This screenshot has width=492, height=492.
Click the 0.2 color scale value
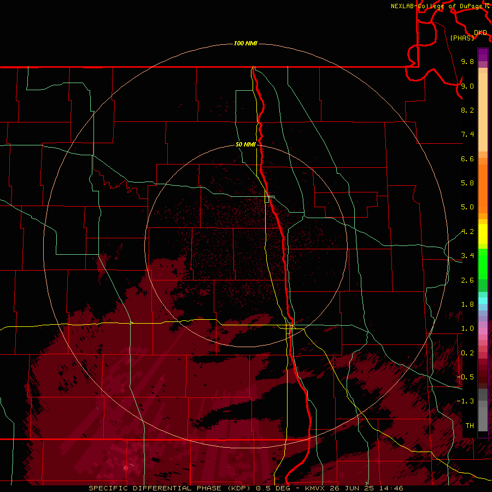tap(467, 353)
